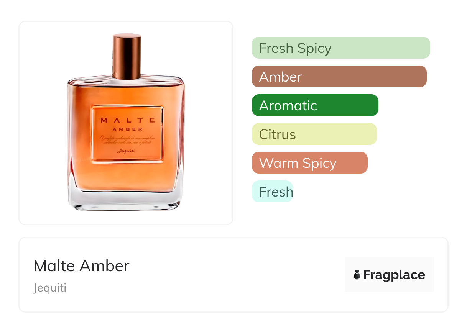Click the Jequiti signature on bottle label
Viewport: 467px width, 331px height.
point(127,151)
